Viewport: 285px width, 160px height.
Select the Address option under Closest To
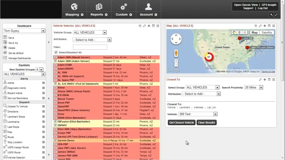pyautogui.click(x=199, y=108)
